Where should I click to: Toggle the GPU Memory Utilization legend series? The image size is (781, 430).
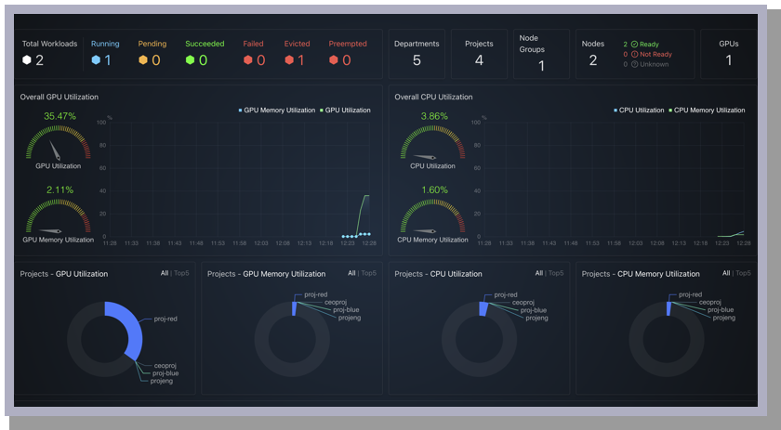(x=277, y=111)
